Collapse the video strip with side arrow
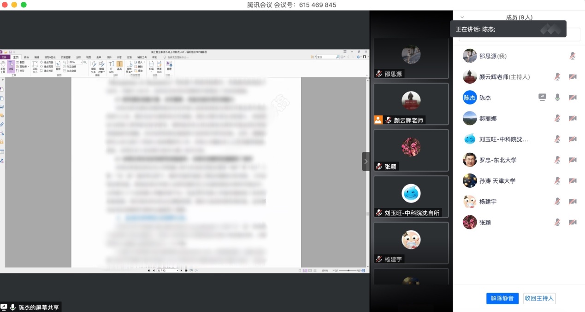Viewport: 585px width, 312px height. pos(366,162)
